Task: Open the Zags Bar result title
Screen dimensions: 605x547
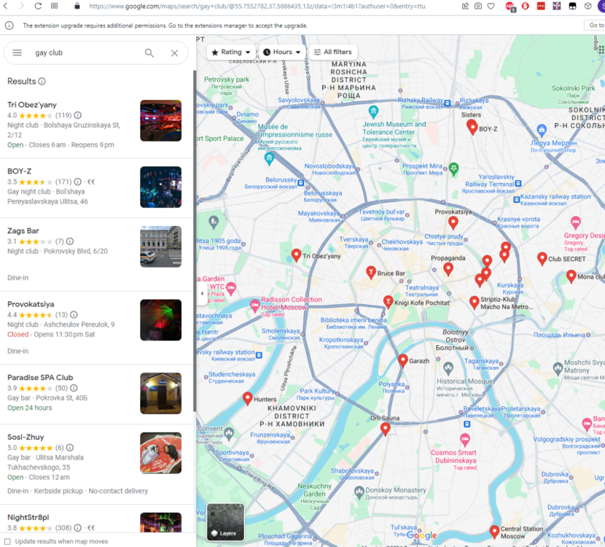Action: 23,231
